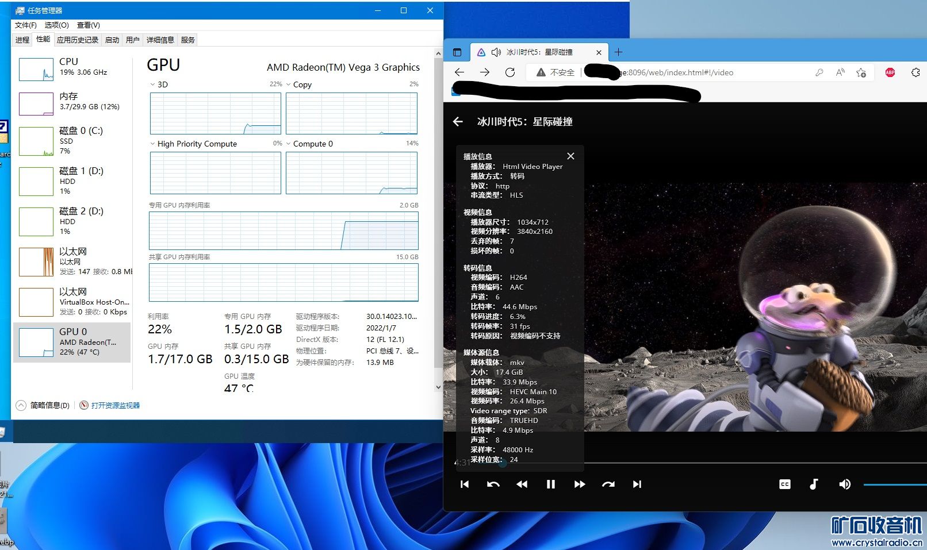Adjust the player volume slider
Viewport: 927px width, 550px height.
coord(894,484)
